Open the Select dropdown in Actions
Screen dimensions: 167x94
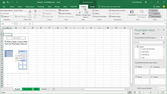pos(96,14)
